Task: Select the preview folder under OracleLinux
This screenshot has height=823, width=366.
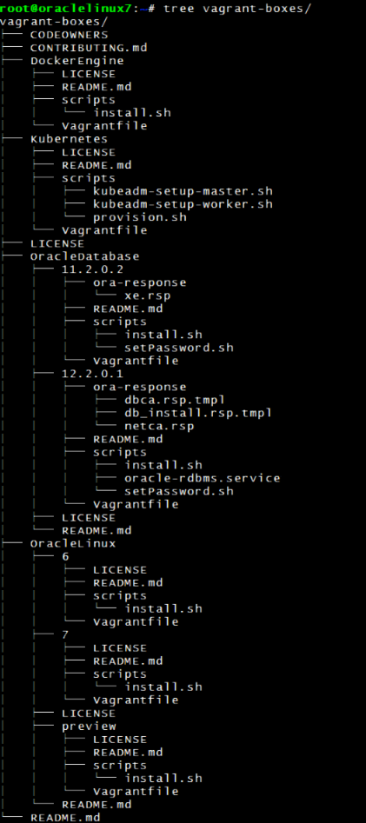Action: tap(90, 727)
